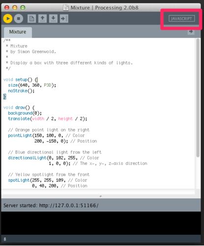
Task: Click the 'void draw()' line
Action: (19, 108)
